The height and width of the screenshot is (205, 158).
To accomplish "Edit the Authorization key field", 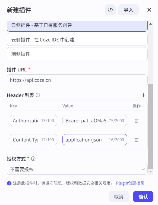I will (x=33, y=120).
